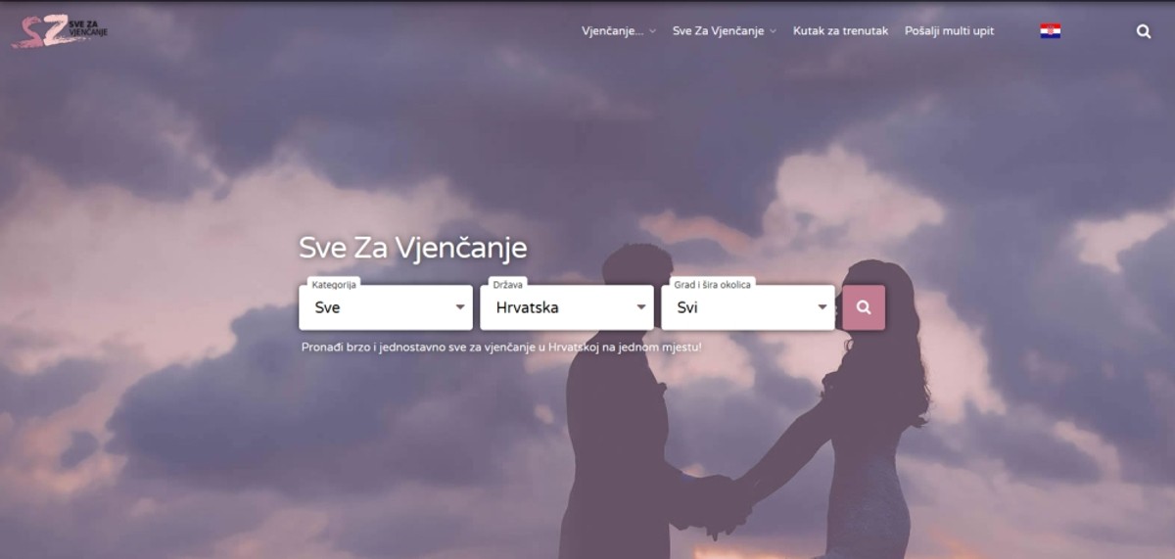Open the Grad i šira okolica dropdown
The height and width of the screenshot is (559, 1175).
click(x=748, y=307)
